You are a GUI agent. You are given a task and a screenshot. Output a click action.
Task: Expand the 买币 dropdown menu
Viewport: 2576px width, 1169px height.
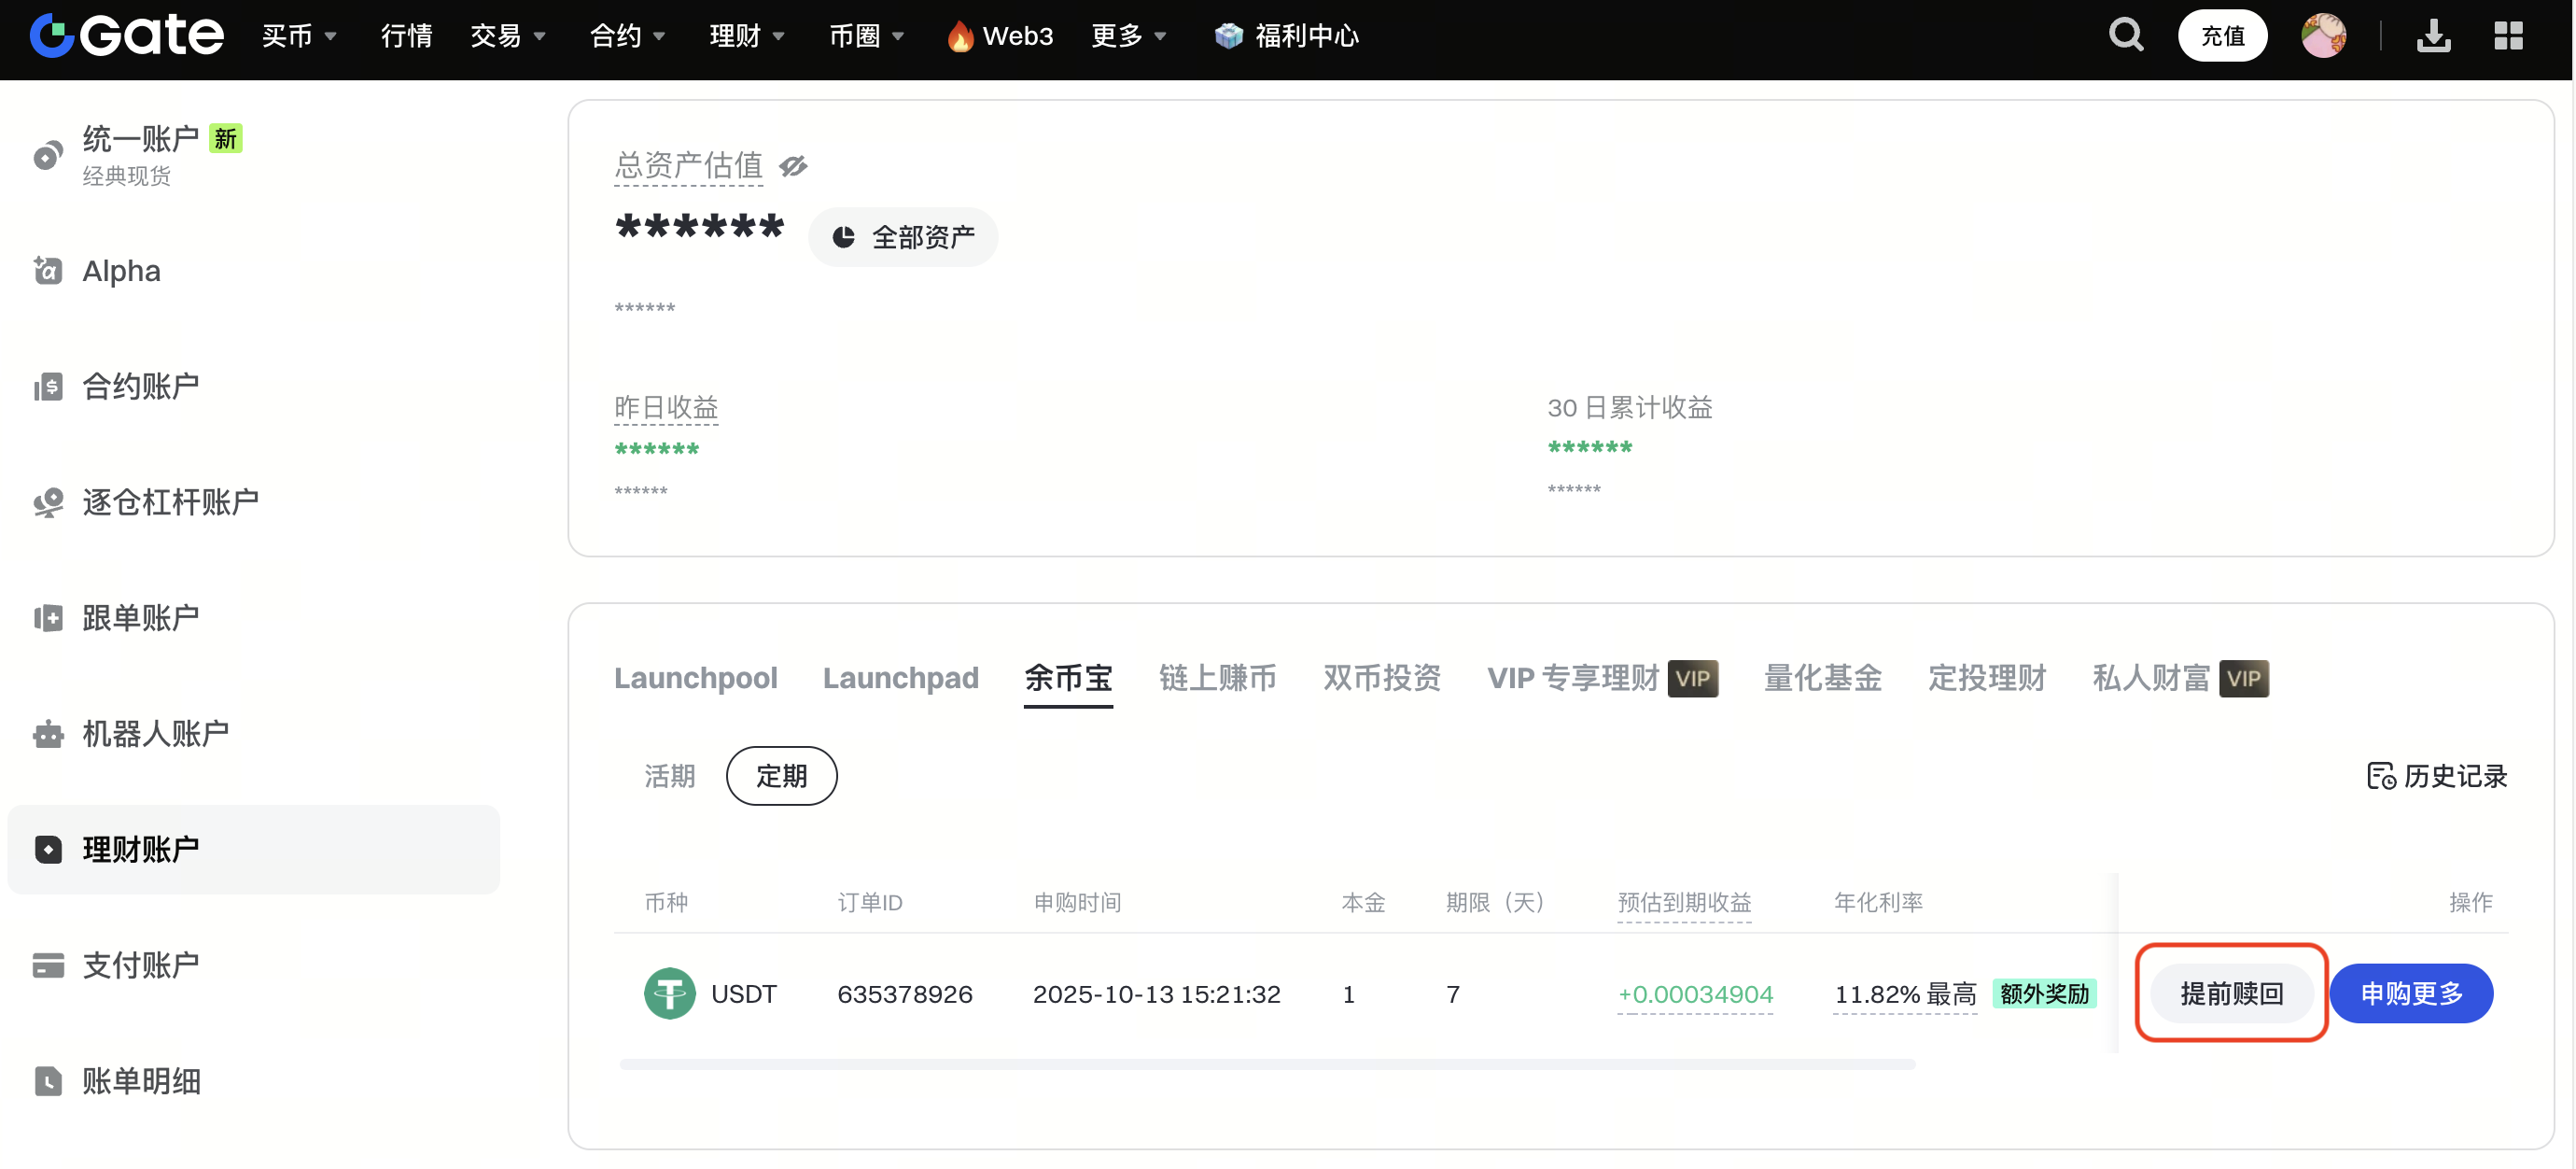tap(298, 36)
